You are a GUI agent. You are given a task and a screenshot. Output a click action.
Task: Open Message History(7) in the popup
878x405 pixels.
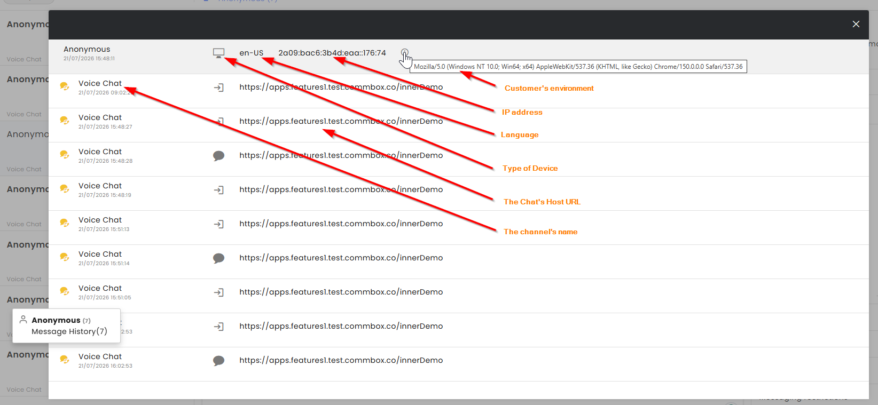tap(69, 331)
